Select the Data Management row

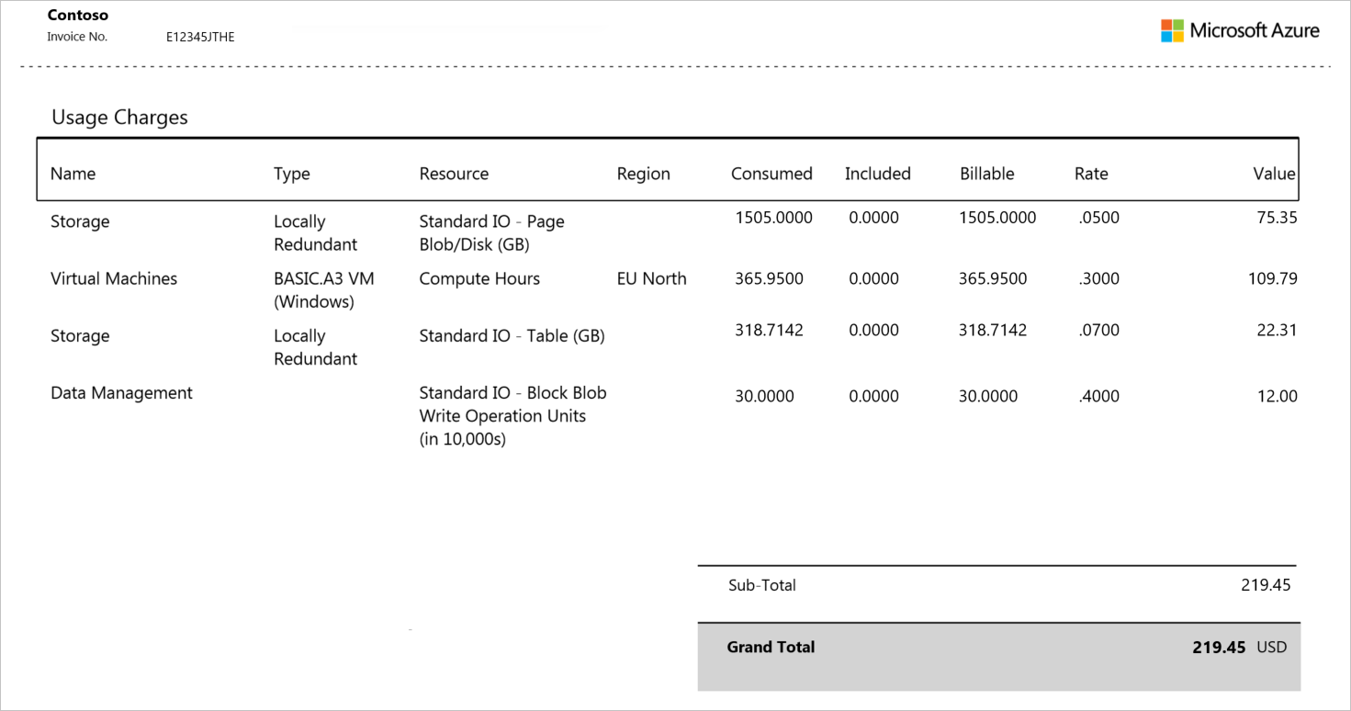point(121,392)
